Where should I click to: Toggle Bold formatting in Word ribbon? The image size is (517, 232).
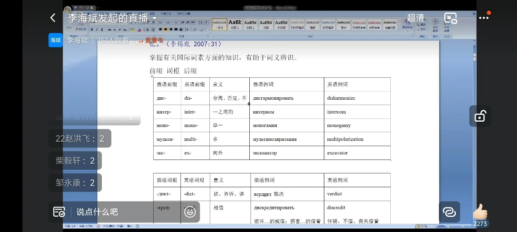92,30
